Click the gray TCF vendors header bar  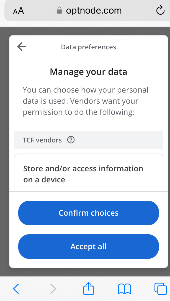119,140
